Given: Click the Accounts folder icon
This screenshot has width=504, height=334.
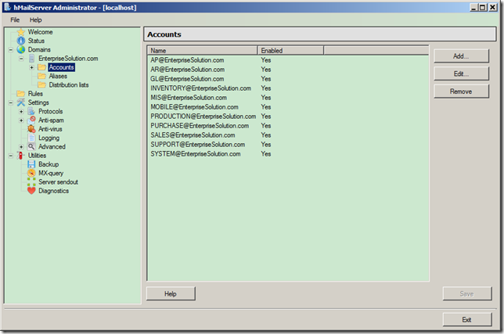Looking at the screenshot, I should [41, 67].
